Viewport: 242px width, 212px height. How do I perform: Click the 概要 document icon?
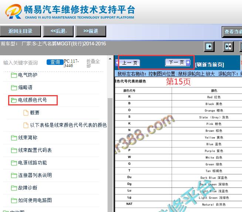pyautogui.click(x=26, y=112)
